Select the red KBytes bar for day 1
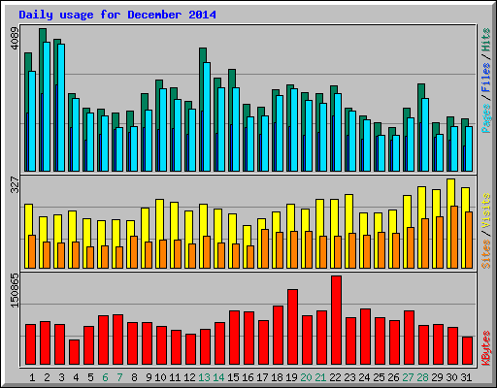This screenshot has height=388, width=497. point(30,344)
